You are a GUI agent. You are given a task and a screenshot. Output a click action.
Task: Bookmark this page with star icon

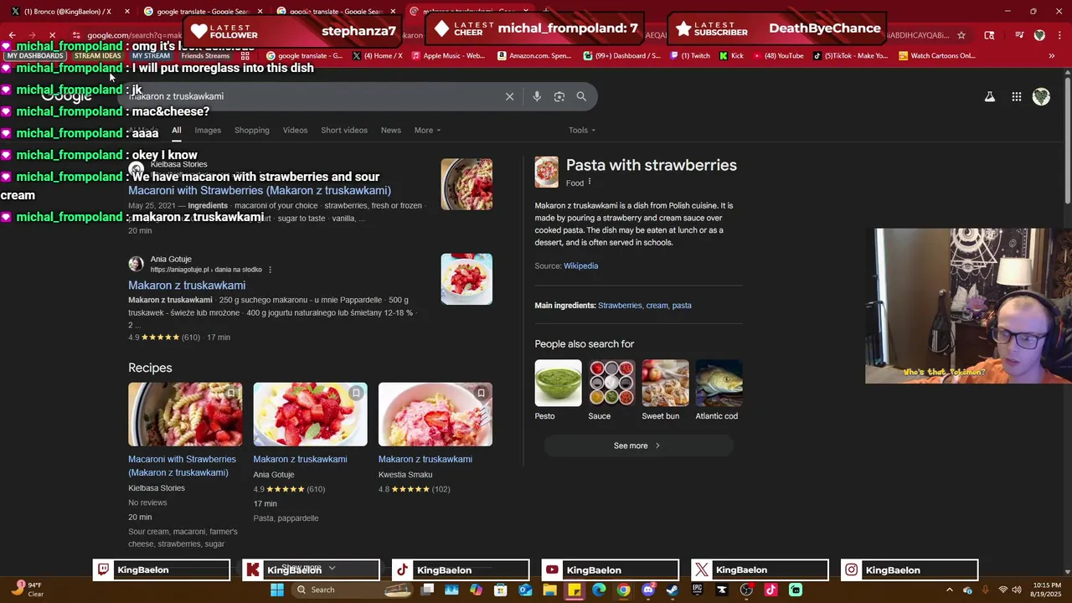(961, 35)
